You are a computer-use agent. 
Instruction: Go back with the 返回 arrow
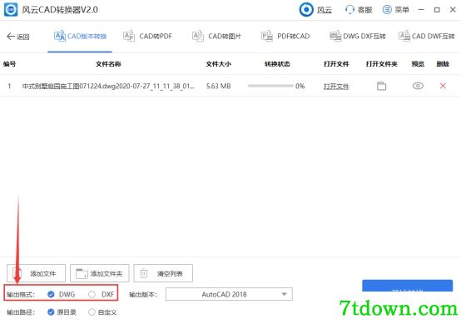pos(18,37)
